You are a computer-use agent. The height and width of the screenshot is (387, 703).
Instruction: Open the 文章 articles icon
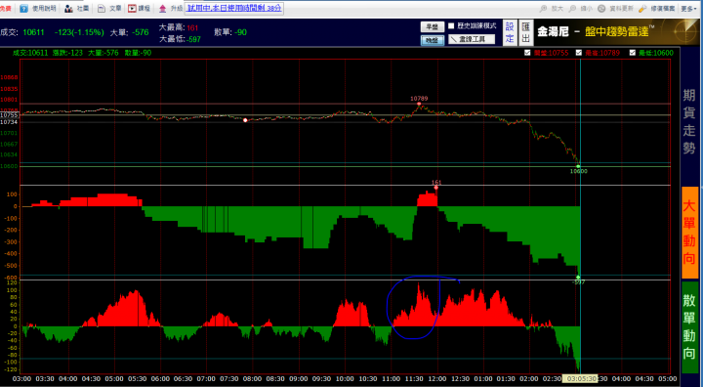102,8
